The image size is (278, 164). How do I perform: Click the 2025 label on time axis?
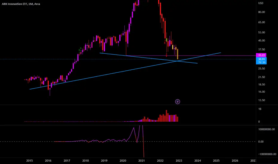pyautogui.click(x=216, y=161)
